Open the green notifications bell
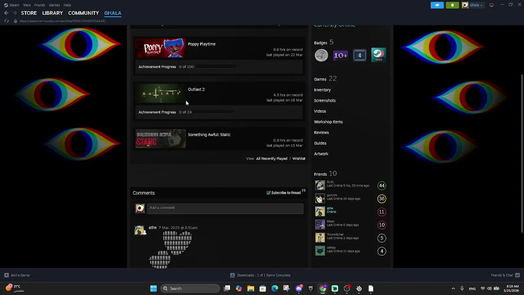Viewport: 524px width, 295px height. tap(452, 5)
